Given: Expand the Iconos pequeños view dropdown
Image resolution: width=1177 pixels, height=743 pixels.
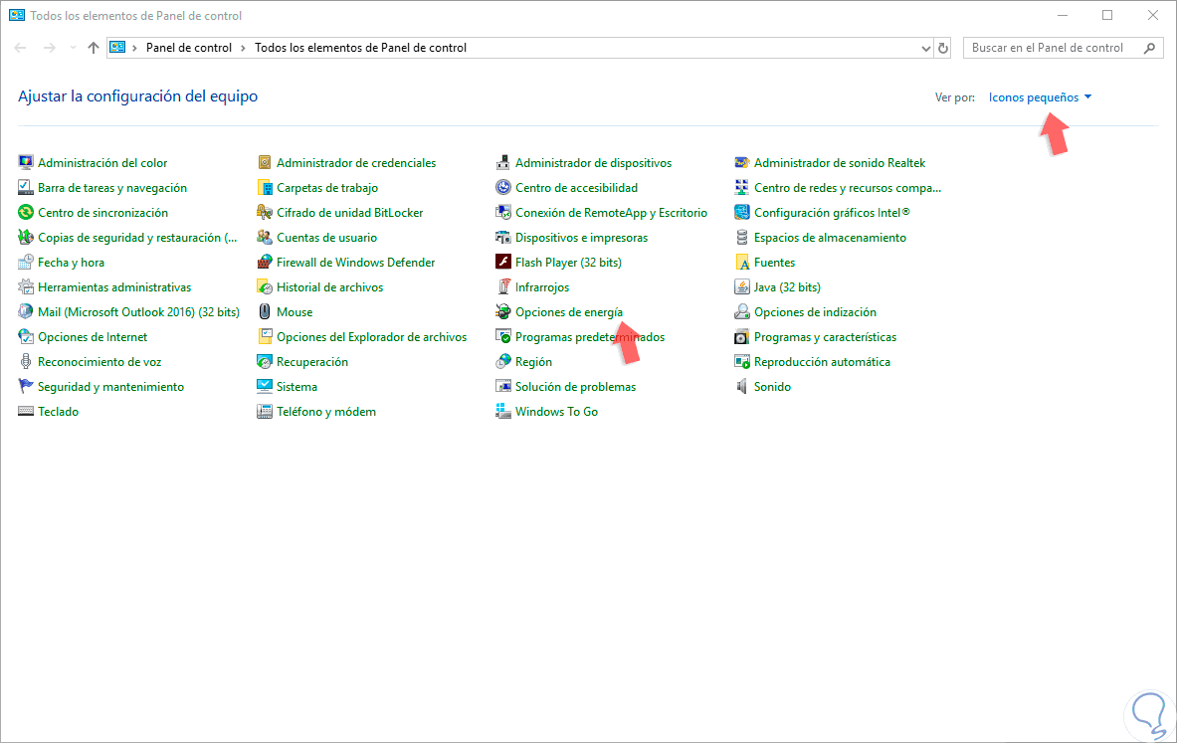Looking at the screenshot, I should click(x=1040, y=97).
